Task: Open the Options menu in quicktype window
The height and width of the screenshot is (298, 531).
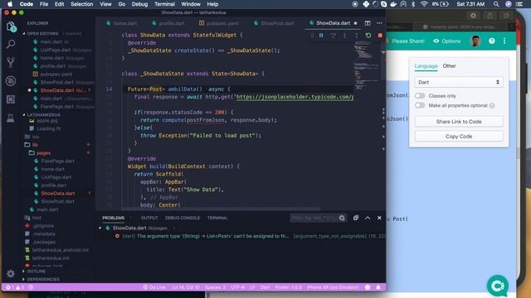Action: tap(446, 41)
